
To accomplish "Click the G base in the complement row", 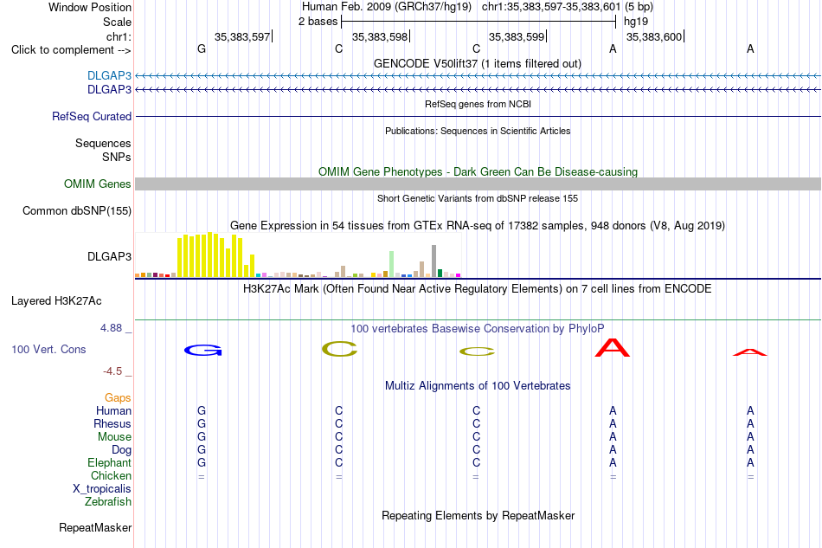I will coord(202,48).
